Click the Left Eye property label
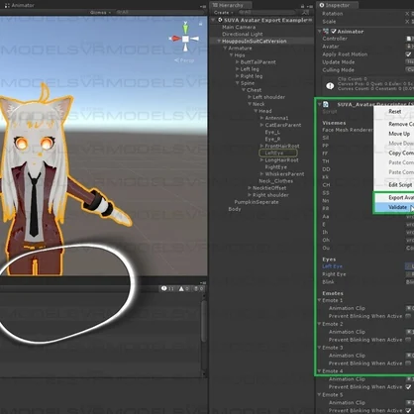This screenshot has width=414, height=414. [332, 266]
